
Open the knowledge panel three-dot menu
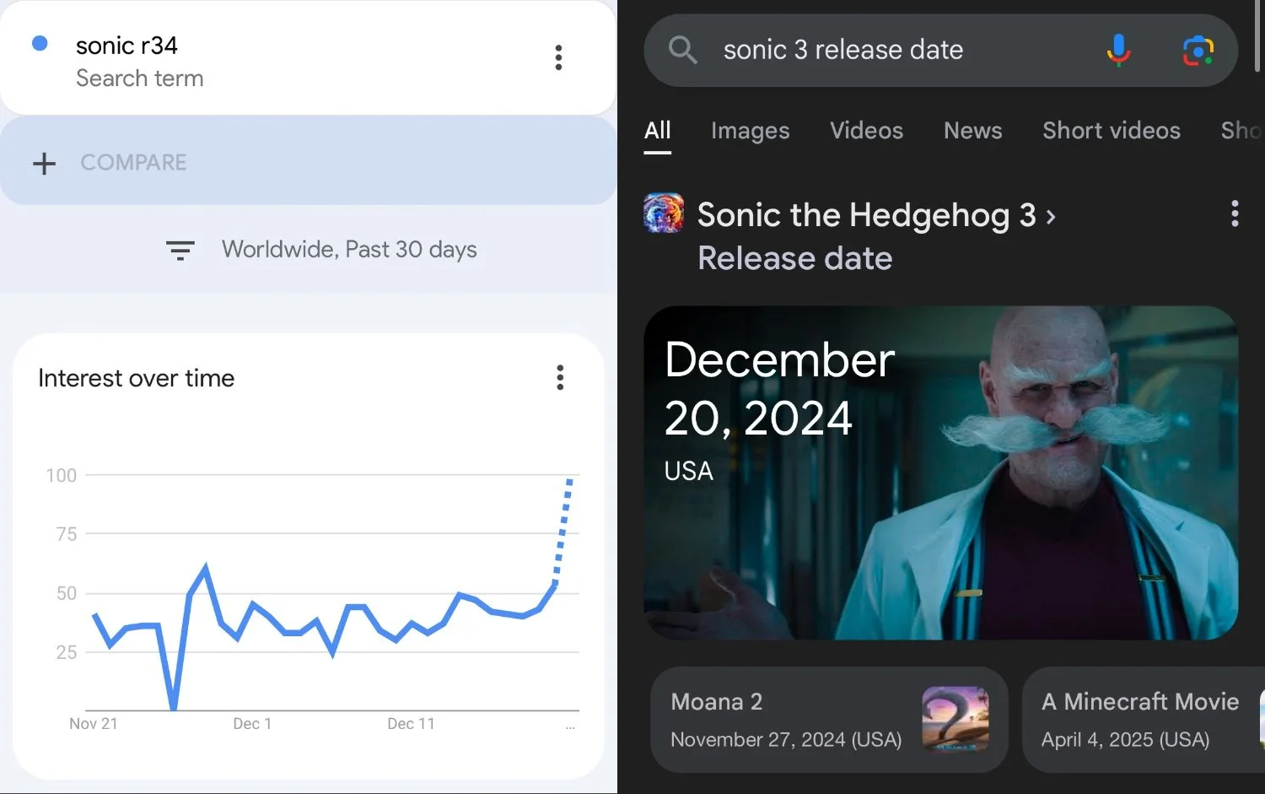1235,213
